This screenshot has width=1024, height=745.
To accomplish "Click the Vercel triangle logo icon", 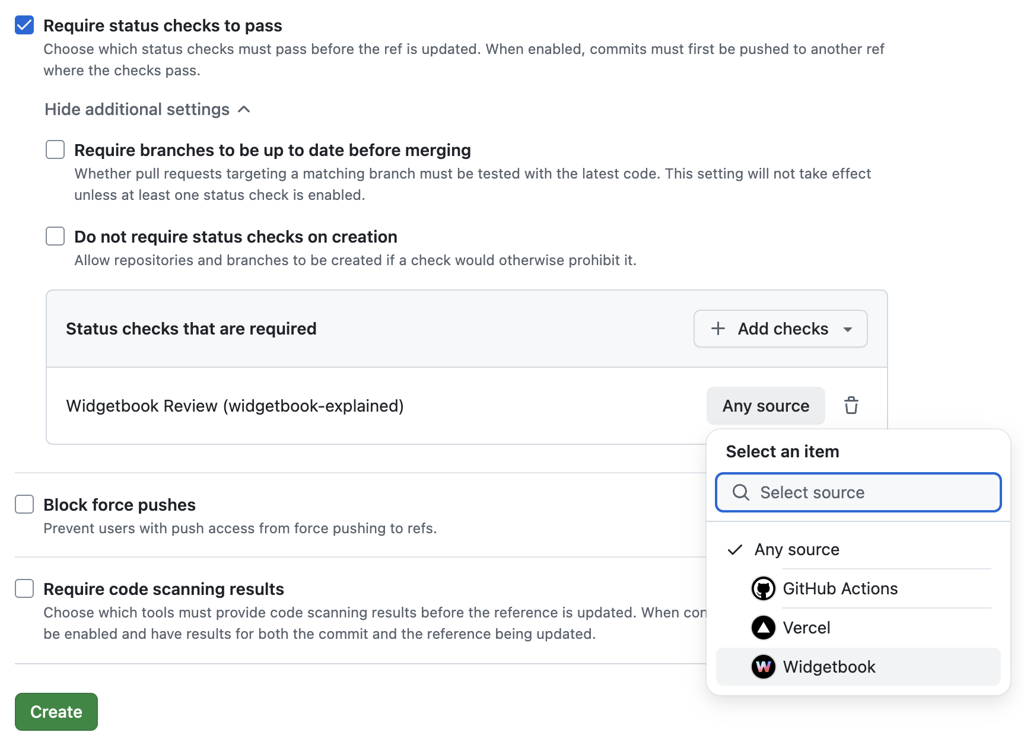I will [x=763, y=628].
